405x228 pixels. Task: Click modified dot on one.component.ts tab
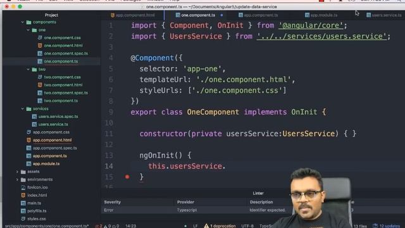coord(221,15)
